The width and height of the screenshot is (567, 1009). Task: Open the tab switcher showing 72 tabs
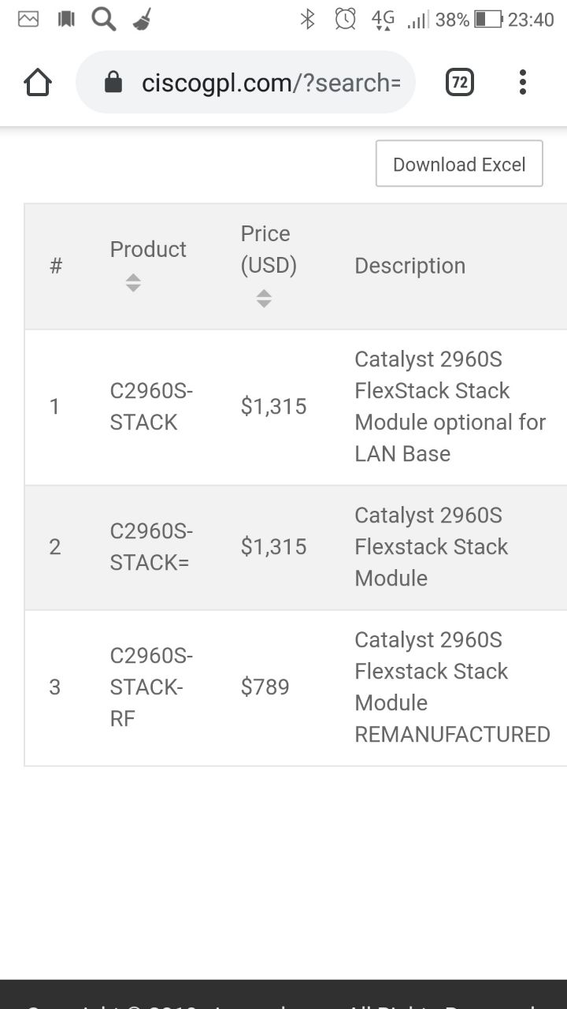coord(460,82)
